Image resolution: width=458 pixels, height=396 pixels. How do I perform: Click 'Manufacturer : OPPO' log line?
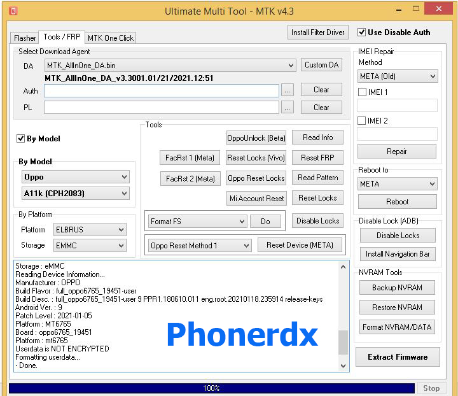click(48, 283)
